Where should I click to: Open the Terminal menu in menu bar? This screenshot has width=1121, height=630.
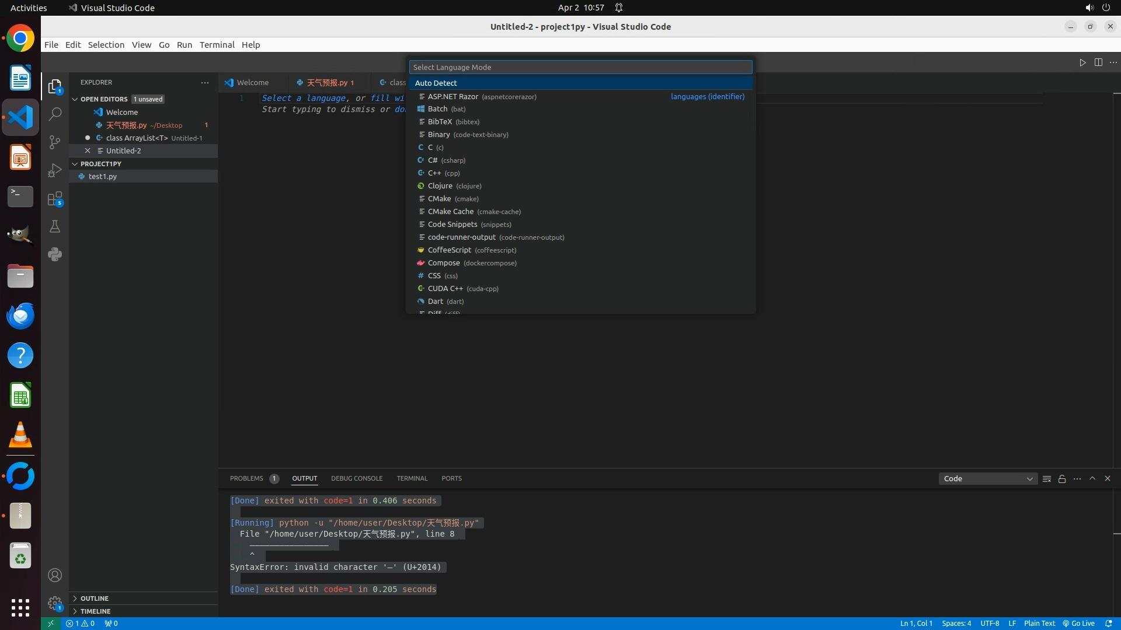(x=217, y=45)
